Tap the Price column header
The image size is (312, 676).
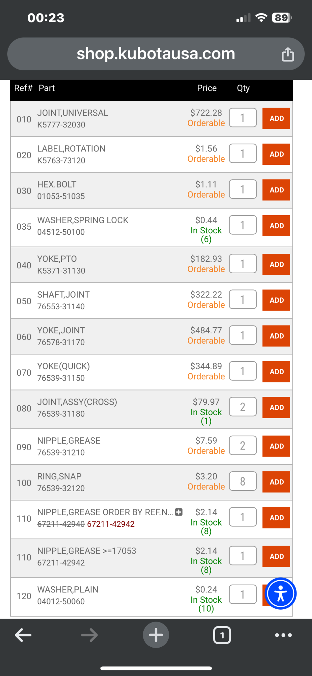coord(207,88)
